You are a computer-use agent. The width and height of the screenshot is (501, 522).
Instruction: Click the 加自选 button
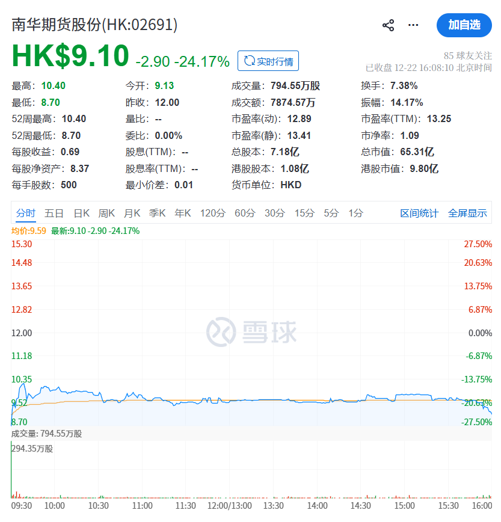coord(464,25)
